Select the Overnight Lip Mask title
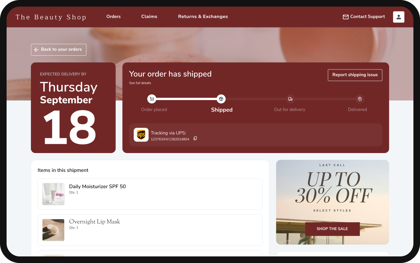Viewport: 420px width, 263px height. click(94, 222)
